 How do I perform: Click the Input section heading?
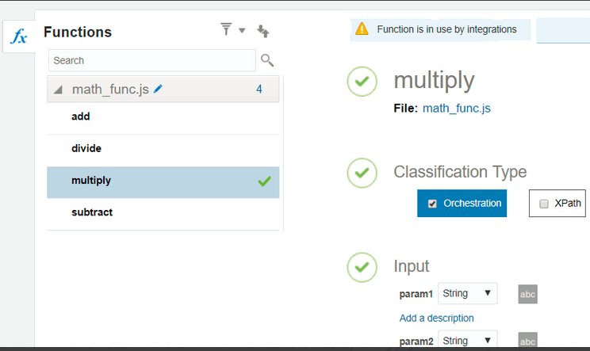[x=411, y=266]
